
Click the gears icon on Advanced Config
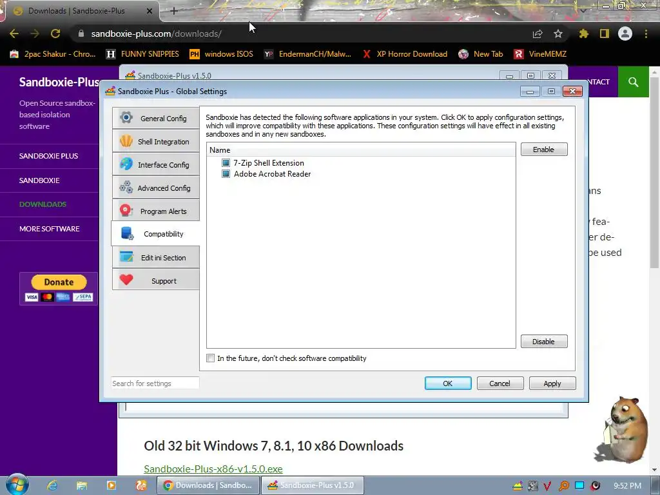pos(126,188)
